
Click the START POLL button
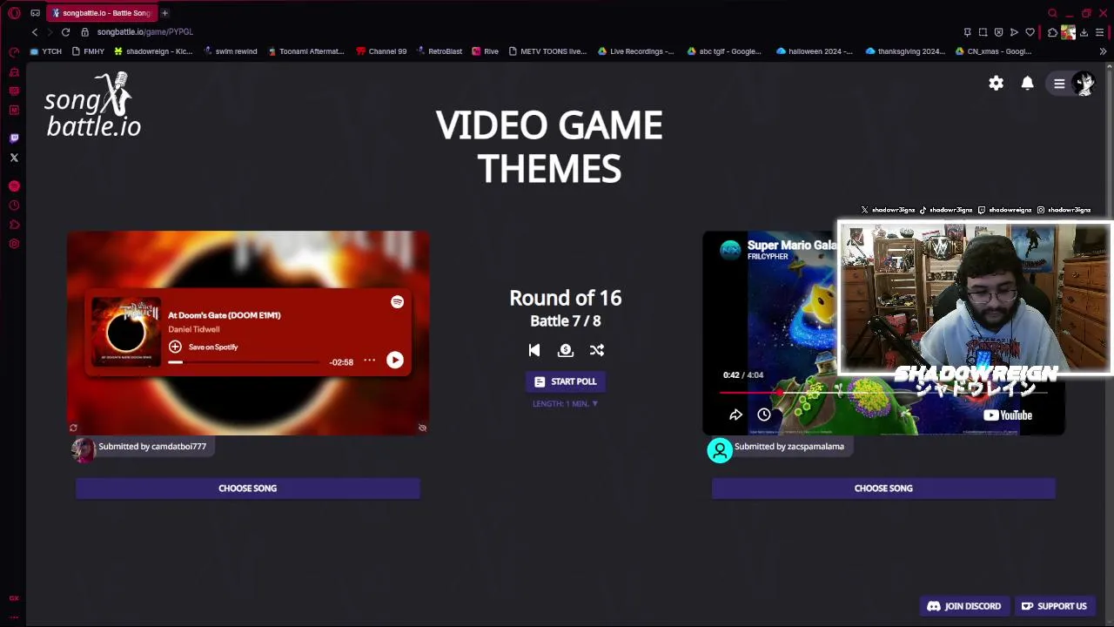point(566,381)
